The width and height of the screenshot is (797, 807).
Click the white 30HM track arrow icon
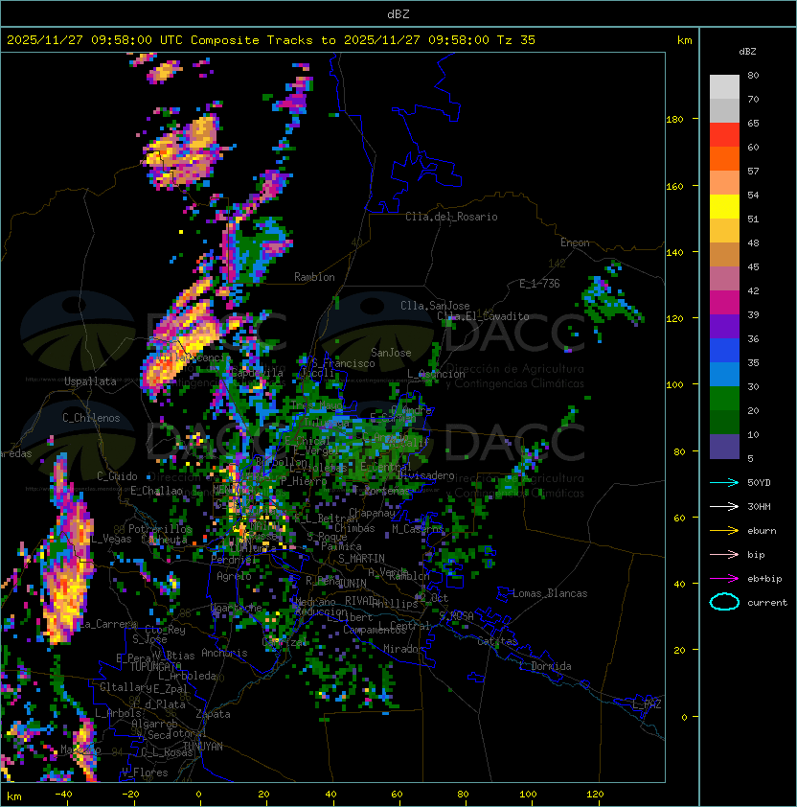pyautogui.click(x=724, y=507)
